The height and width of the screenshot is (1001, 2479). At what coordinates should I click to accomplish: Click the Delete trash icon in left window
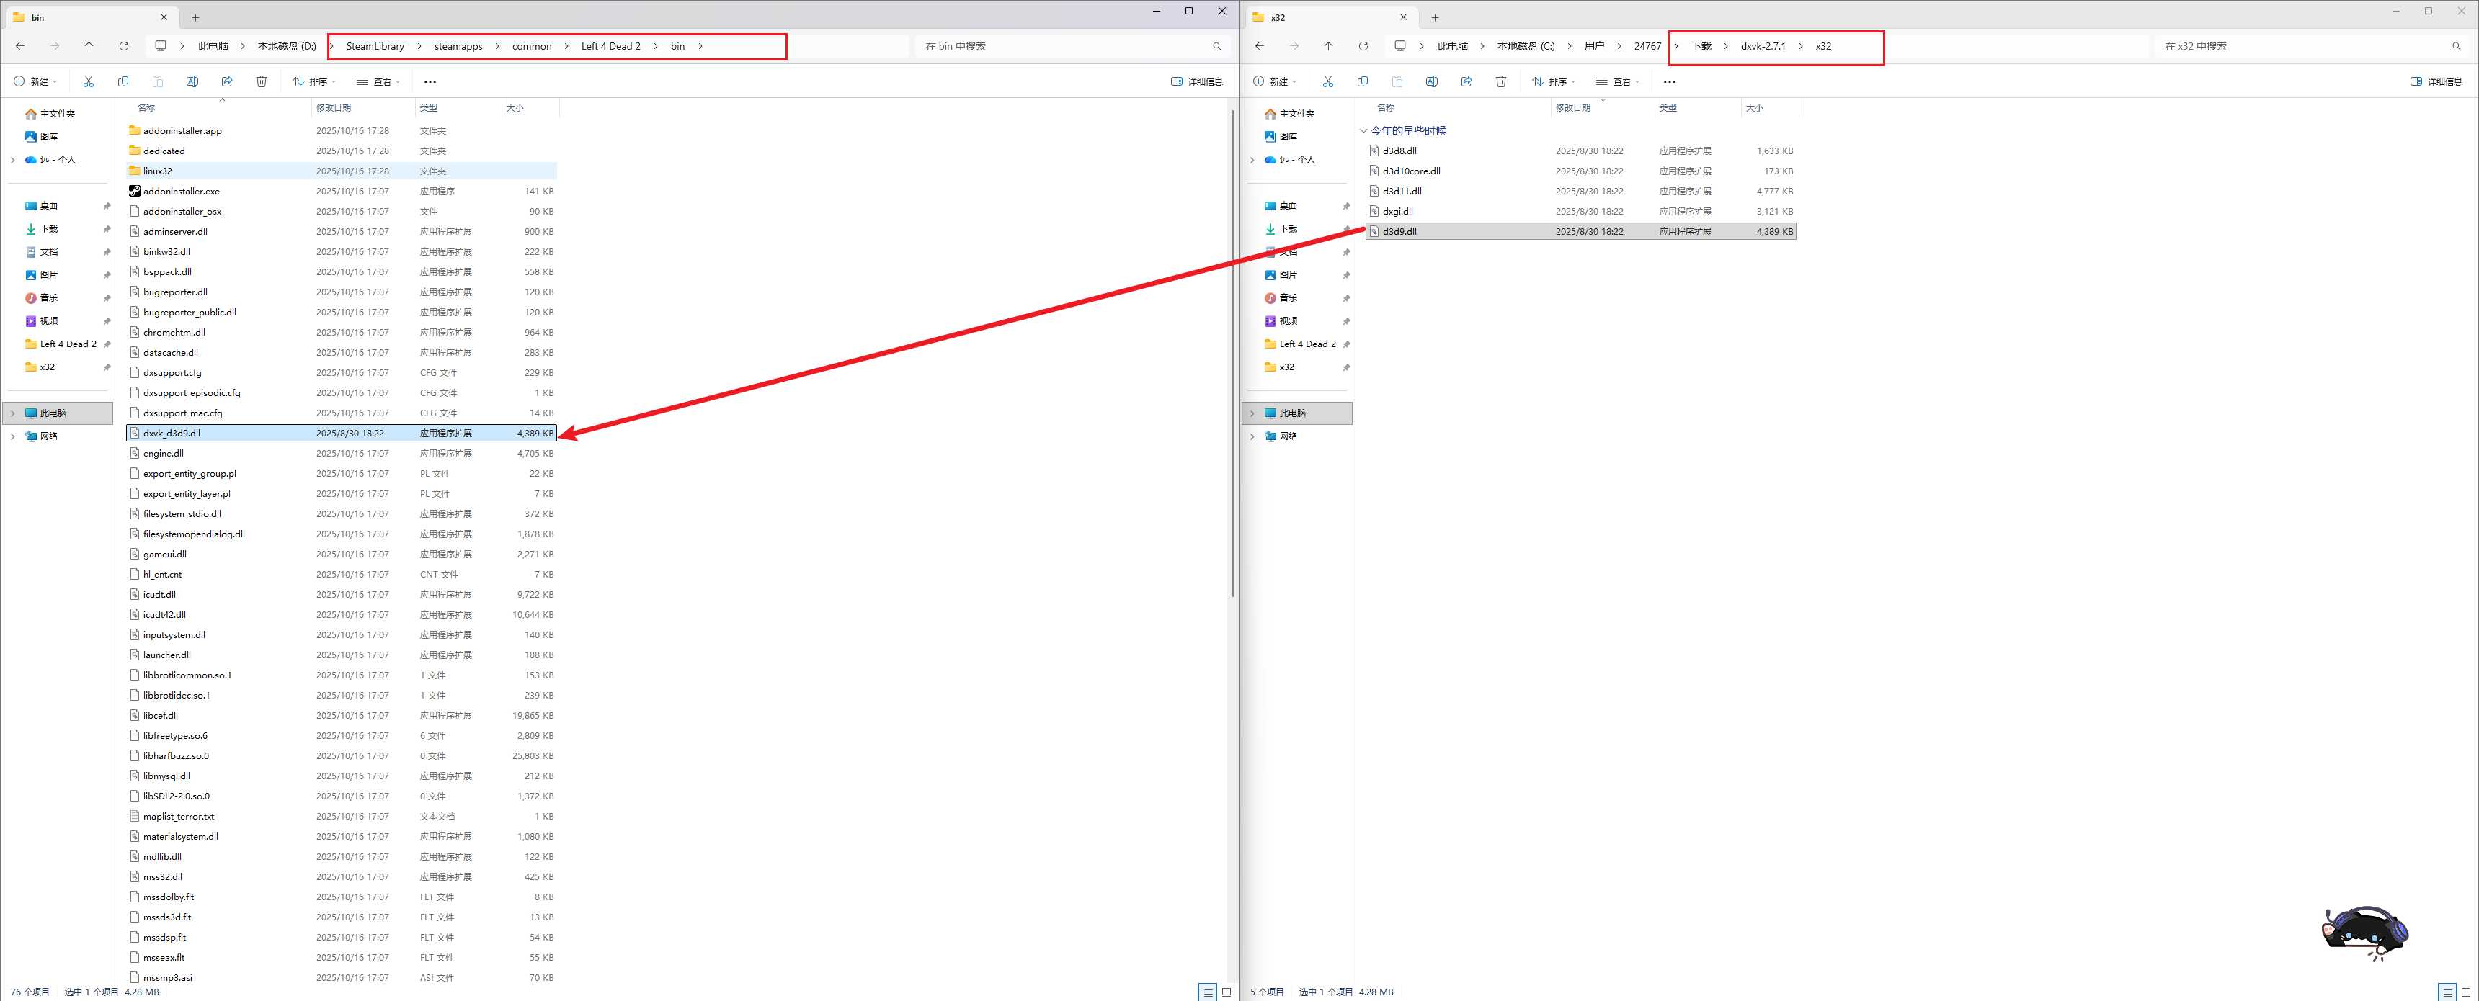coord(262,81)
